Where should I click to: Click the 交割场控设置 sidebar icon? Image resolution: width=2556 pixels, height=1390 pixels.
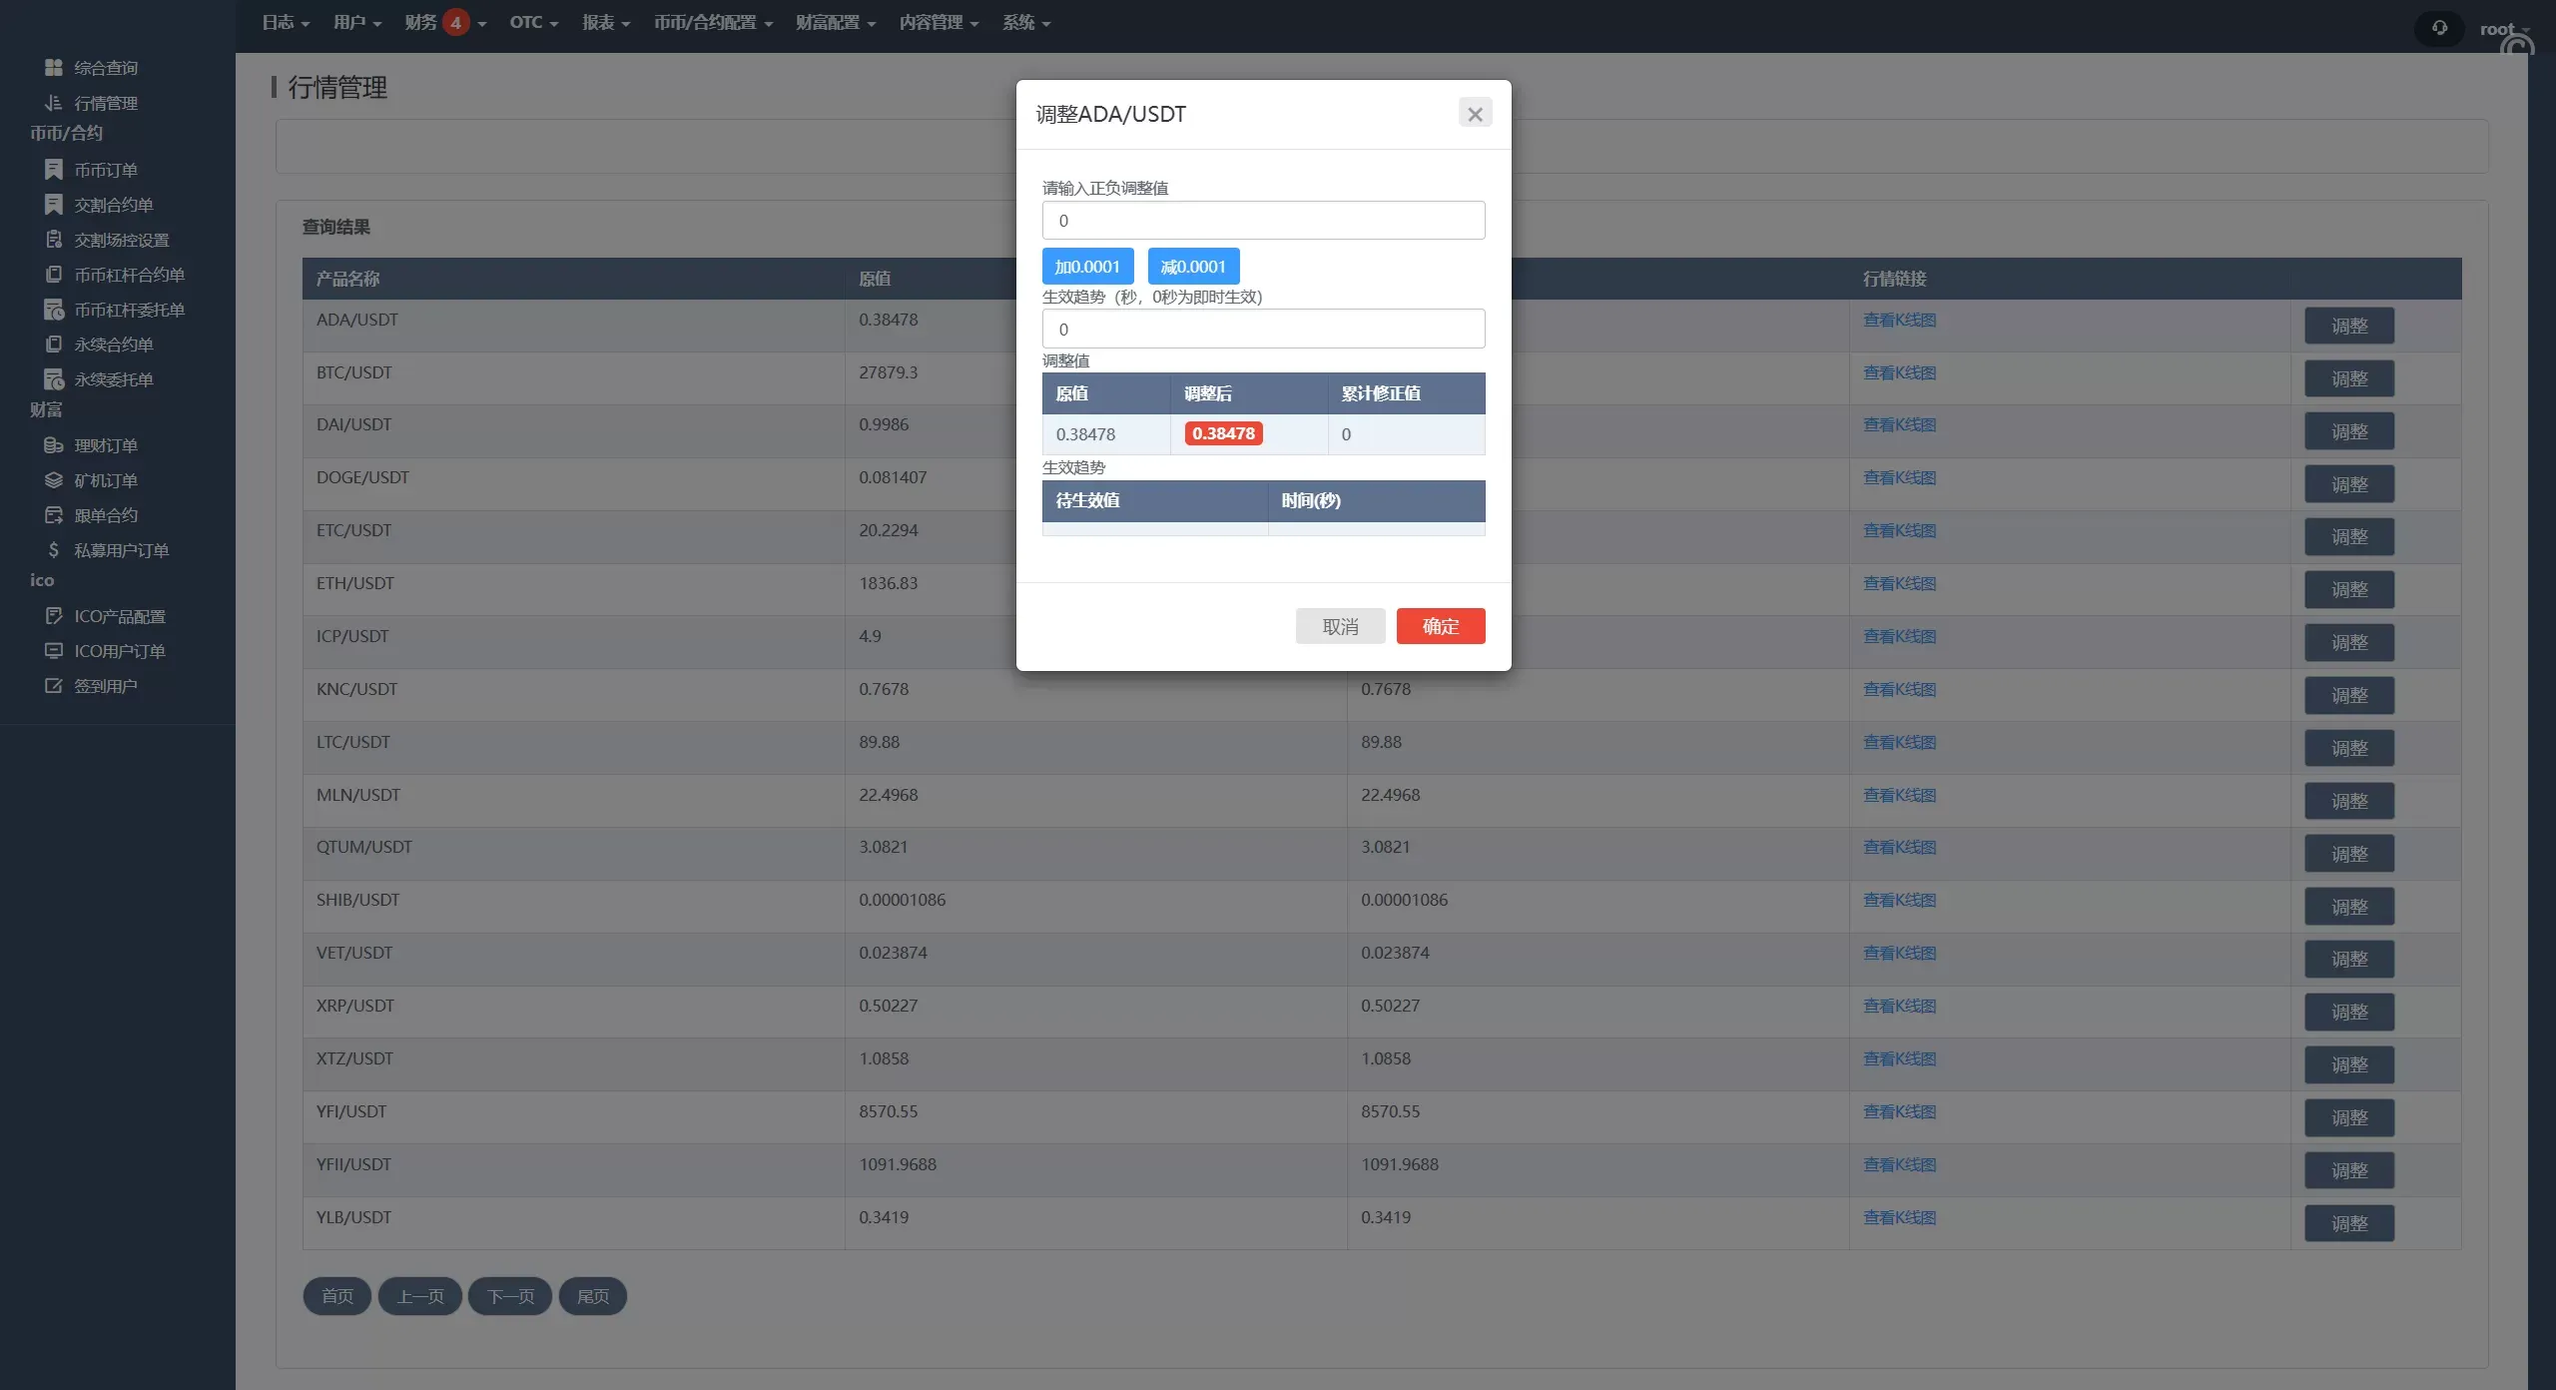click(x=54, y=240)
